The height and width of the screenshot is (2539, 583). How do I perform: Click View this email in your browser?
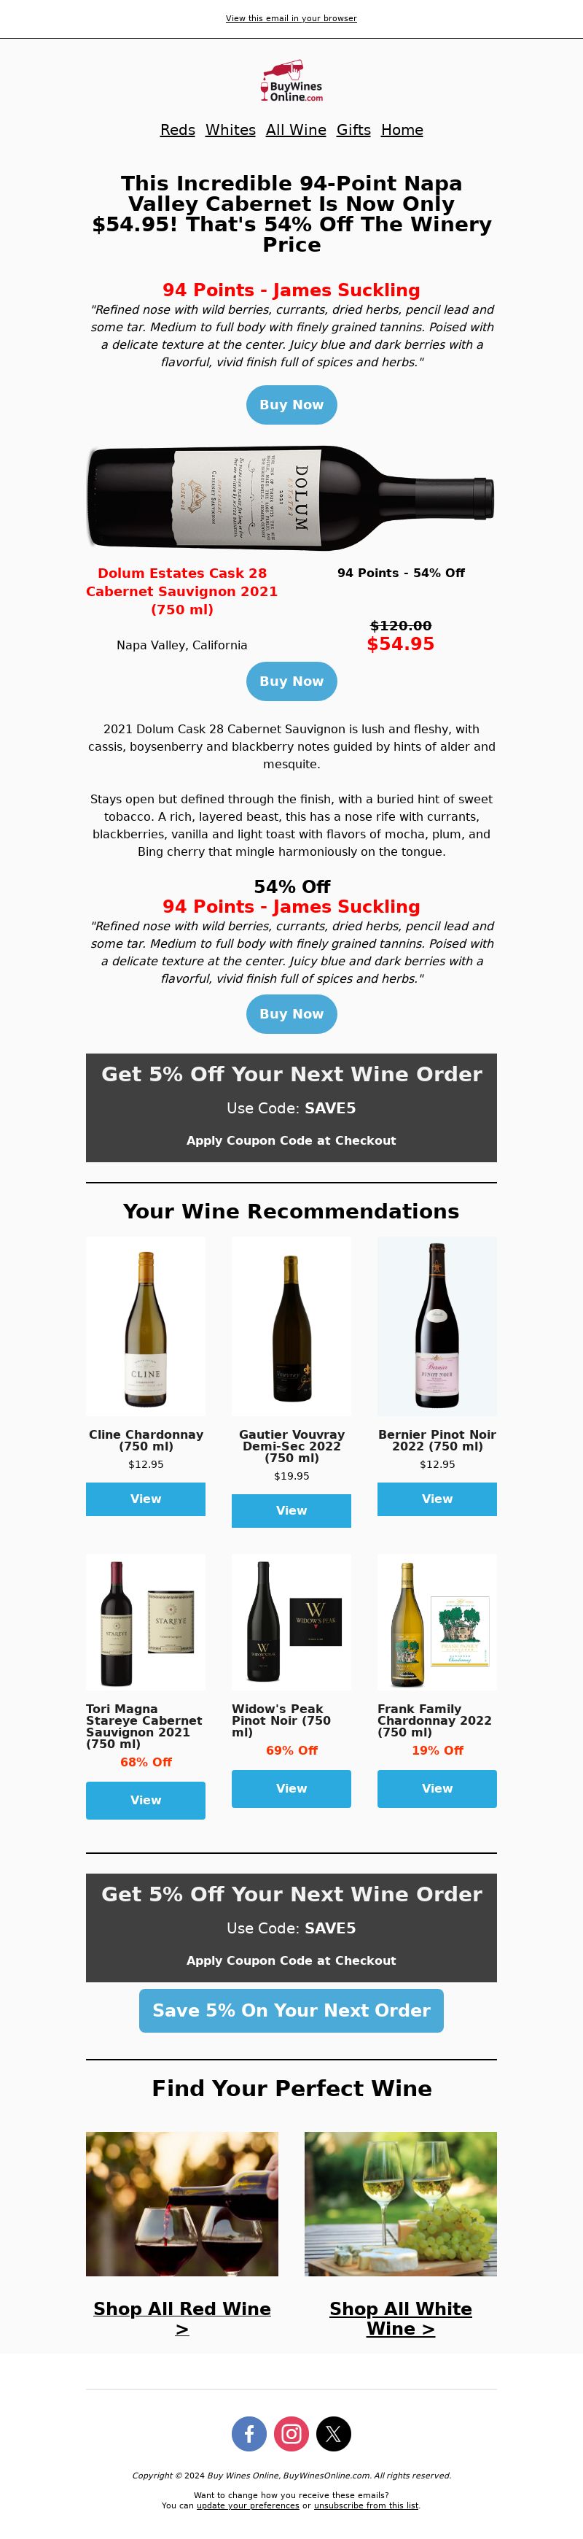point(291,19)
